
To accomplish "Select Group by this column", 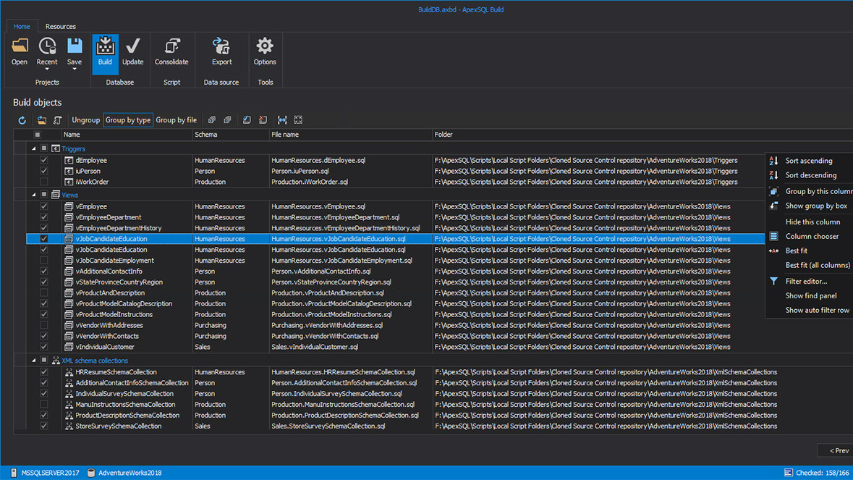I will 810,192.
